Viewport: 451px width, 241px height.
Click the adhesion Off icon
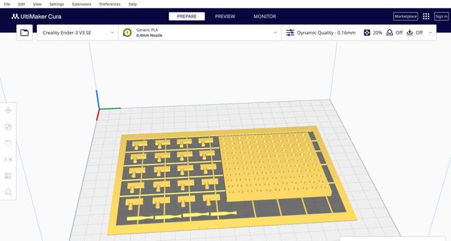pyautogui.click(x=410, y=33)
